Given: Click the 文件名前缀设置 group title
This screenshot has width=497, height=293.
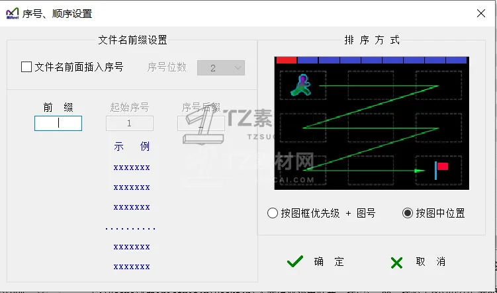Looking at the screenshot, I should pos(132,40).
